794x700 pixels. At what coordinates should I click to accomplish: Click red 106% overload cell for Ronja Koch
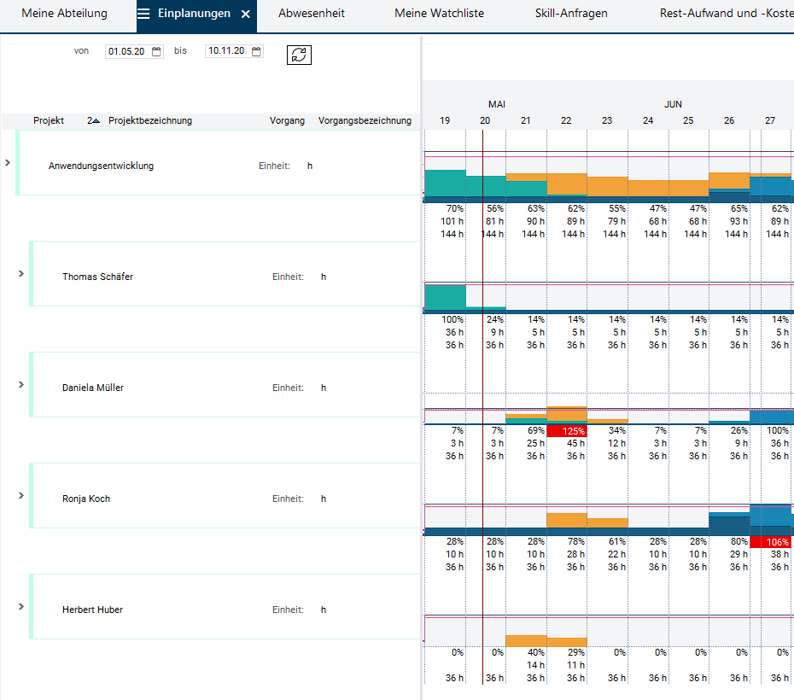point(770,542)
